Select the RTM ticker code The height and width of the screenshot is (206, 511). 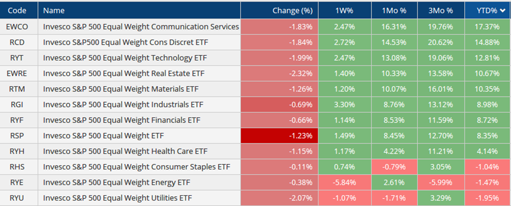[17, 89]
